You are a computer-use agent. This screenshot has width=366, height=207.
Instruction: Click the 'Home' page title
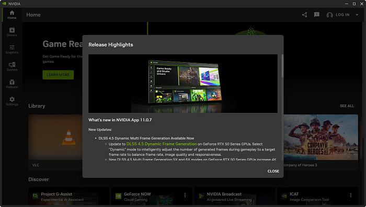(33, 15)
